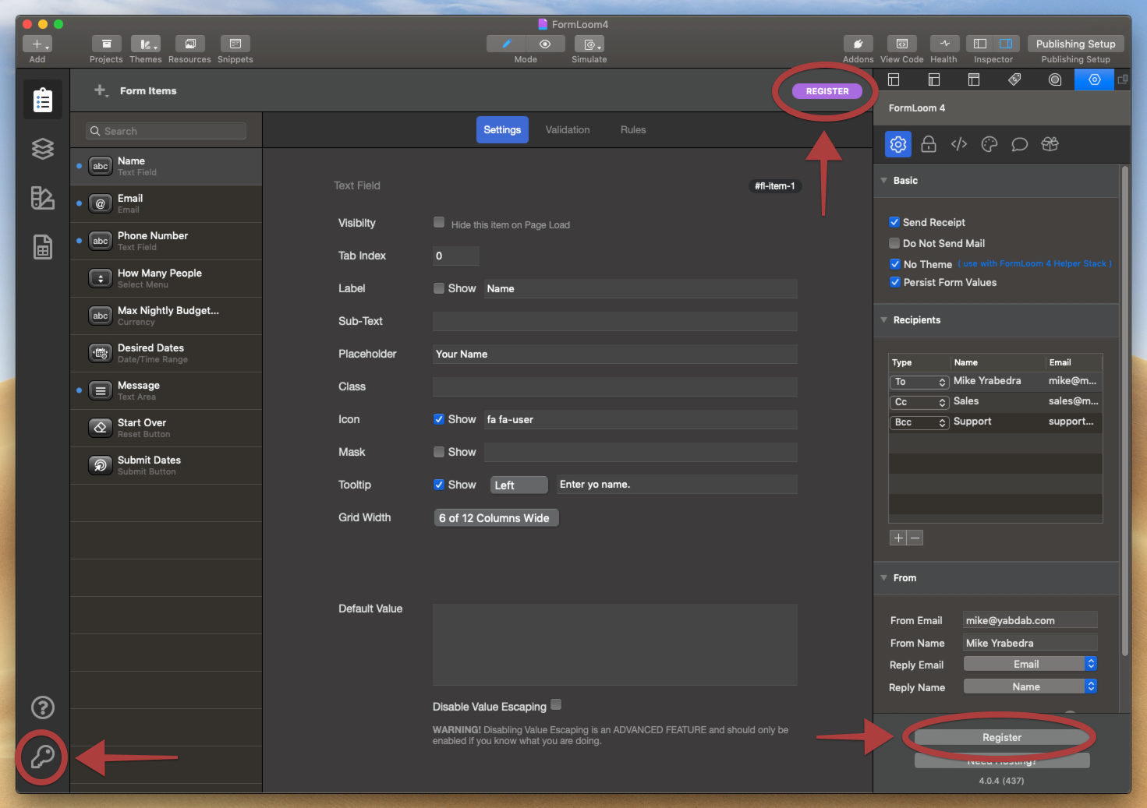Add a recipient with plus button
The image size is (1147, 808).
coord(898,538)
